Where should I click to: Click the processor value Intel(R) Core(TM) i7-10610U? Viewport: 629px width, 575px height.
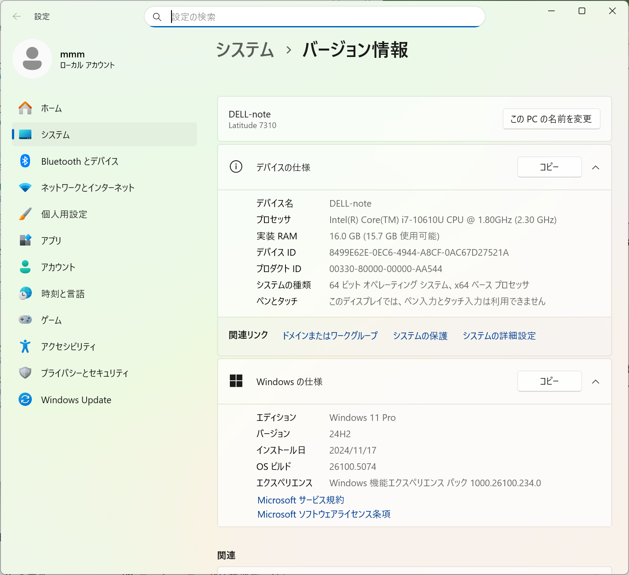click(x=443, y=220)
